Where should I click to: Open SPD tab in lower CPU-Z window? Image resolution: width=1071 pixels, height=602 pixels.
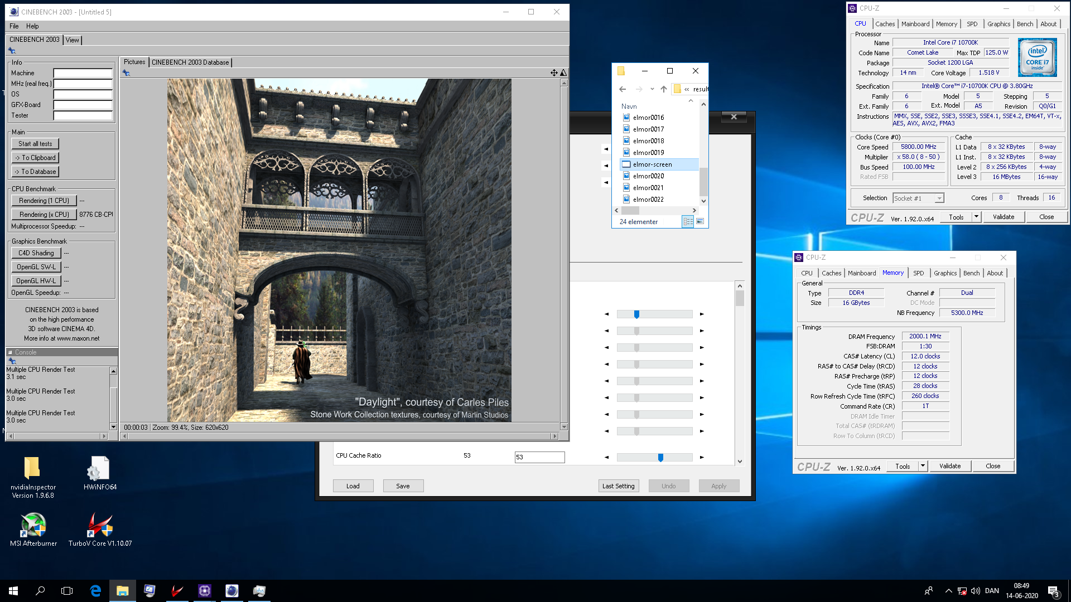coord(918,273)
